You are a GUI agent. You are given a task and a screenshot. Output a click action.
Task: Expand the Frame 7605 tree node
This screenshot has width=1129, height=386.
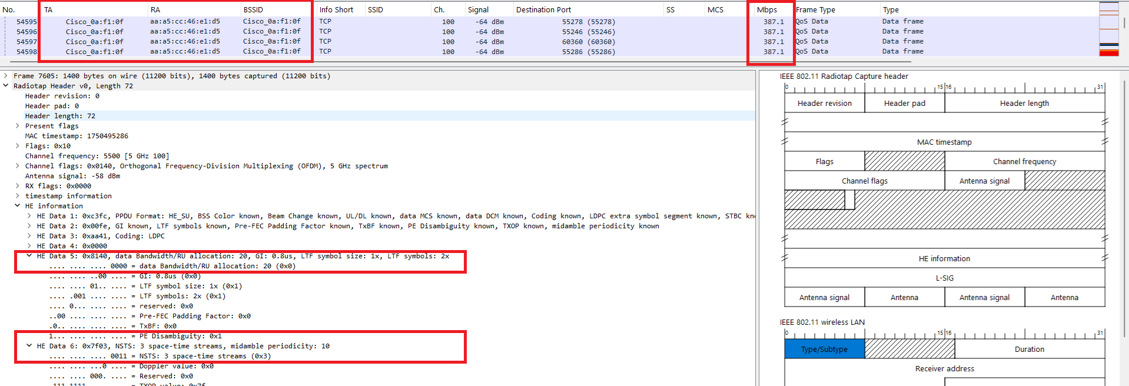tap(6, 76)
